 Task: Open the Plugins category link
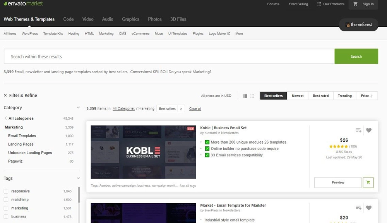pyautogui.click(x=198, y=34)
